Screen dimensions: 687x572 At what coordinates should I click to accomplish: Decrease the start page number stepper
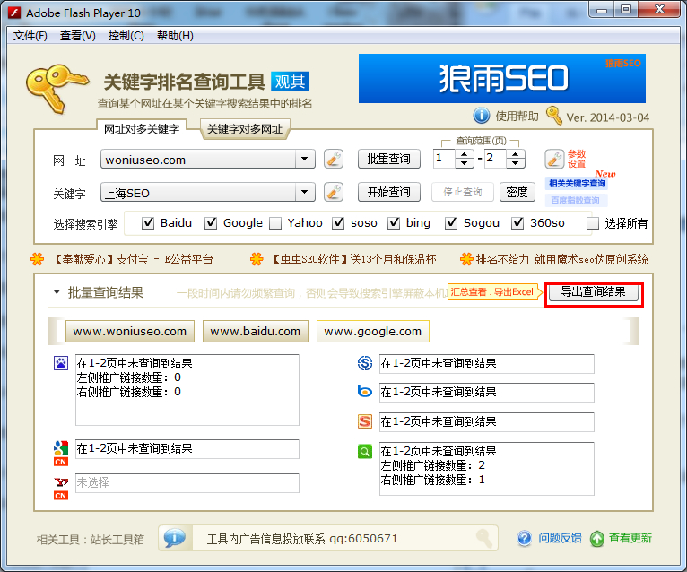(464, 164)
